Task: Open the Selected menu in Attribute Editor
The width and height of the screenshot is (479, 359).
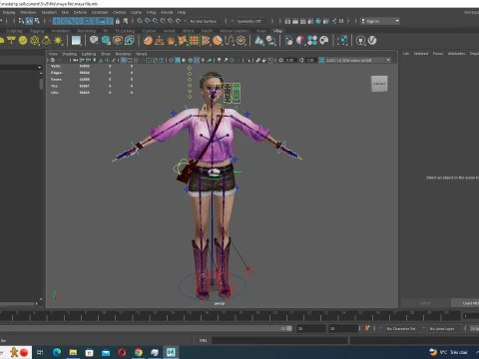Action: (x=421, y=54)
